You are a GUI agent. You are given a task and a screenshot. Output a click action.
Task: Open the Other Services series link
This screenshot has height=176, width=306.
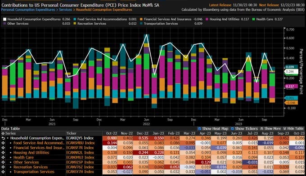point(26,162)
